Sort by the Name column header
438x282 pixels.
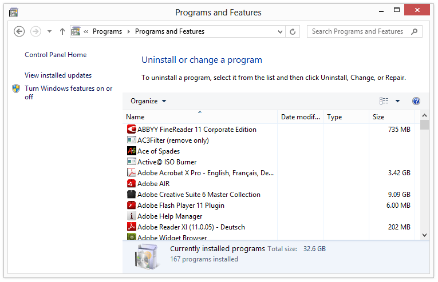(x=200, y=117)
